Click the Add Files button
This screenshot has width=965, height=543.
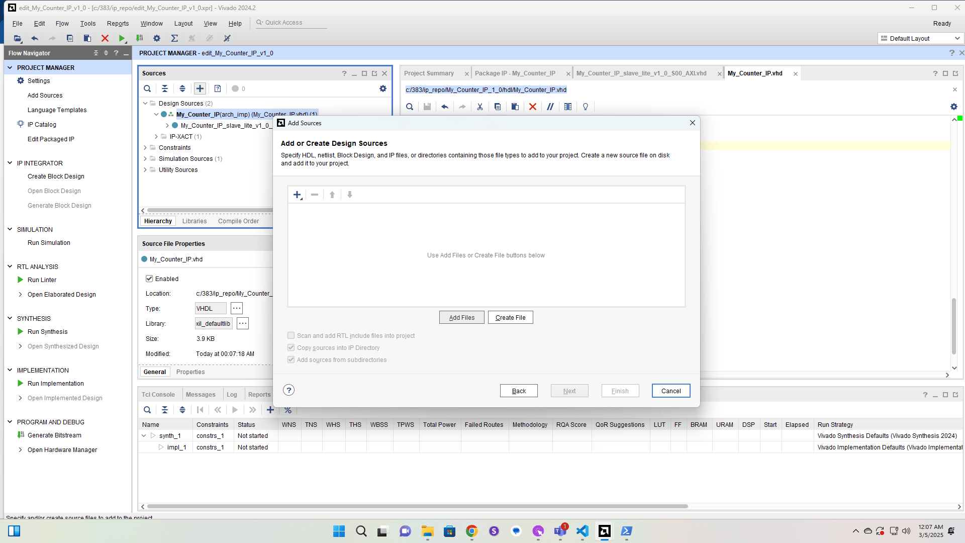(x=461, y=317)
